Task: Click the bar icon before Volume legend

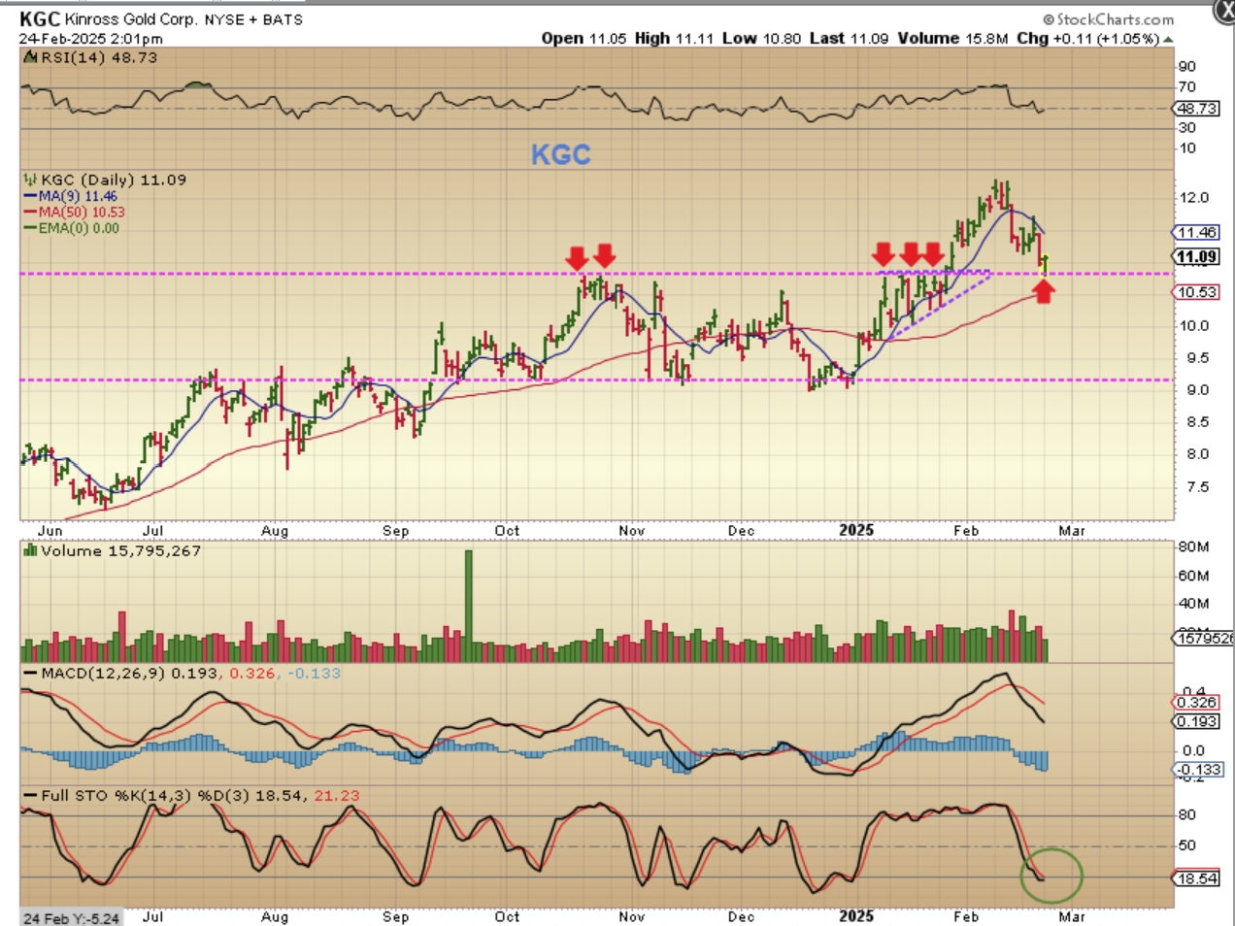Action: tap(31, 550)
